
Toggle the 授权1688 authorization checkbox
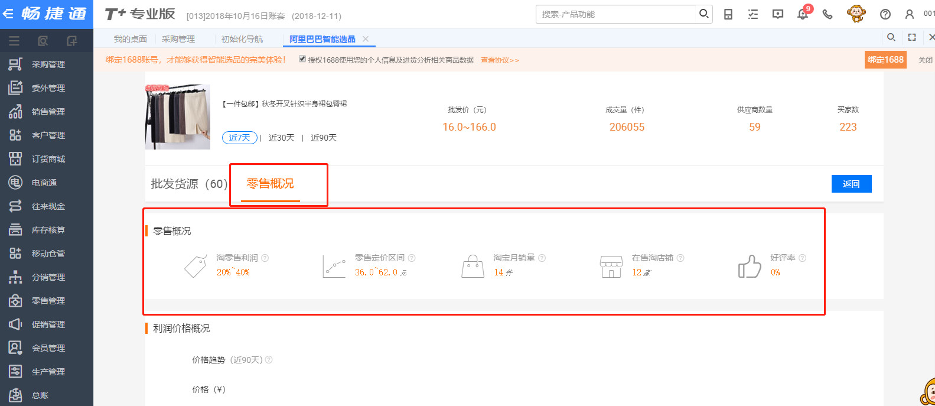(302, 59)
